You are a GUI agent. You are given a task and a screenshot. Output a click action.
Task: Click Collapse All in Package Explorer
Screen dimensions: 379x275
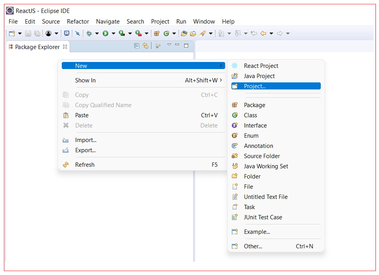[137, 46]
